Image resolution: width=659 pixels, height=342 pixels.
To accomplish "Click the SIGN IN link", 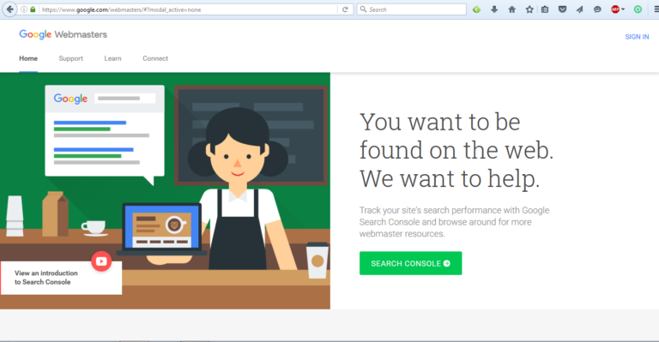I will (637, 37).
